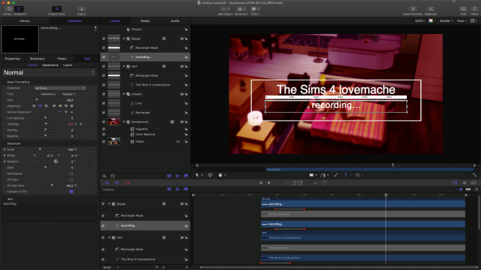
Task: Select the Text tool
Action: (x=346, y=175)
